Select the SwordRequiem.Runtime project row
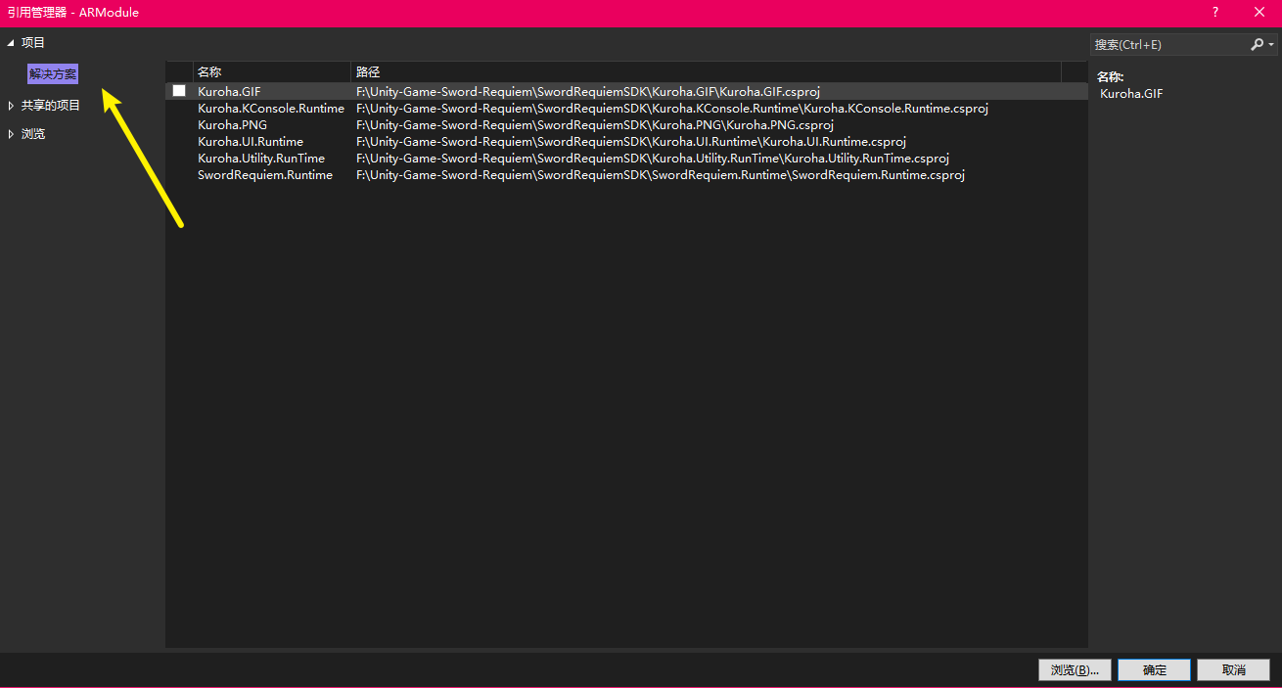 click(265, 175)
